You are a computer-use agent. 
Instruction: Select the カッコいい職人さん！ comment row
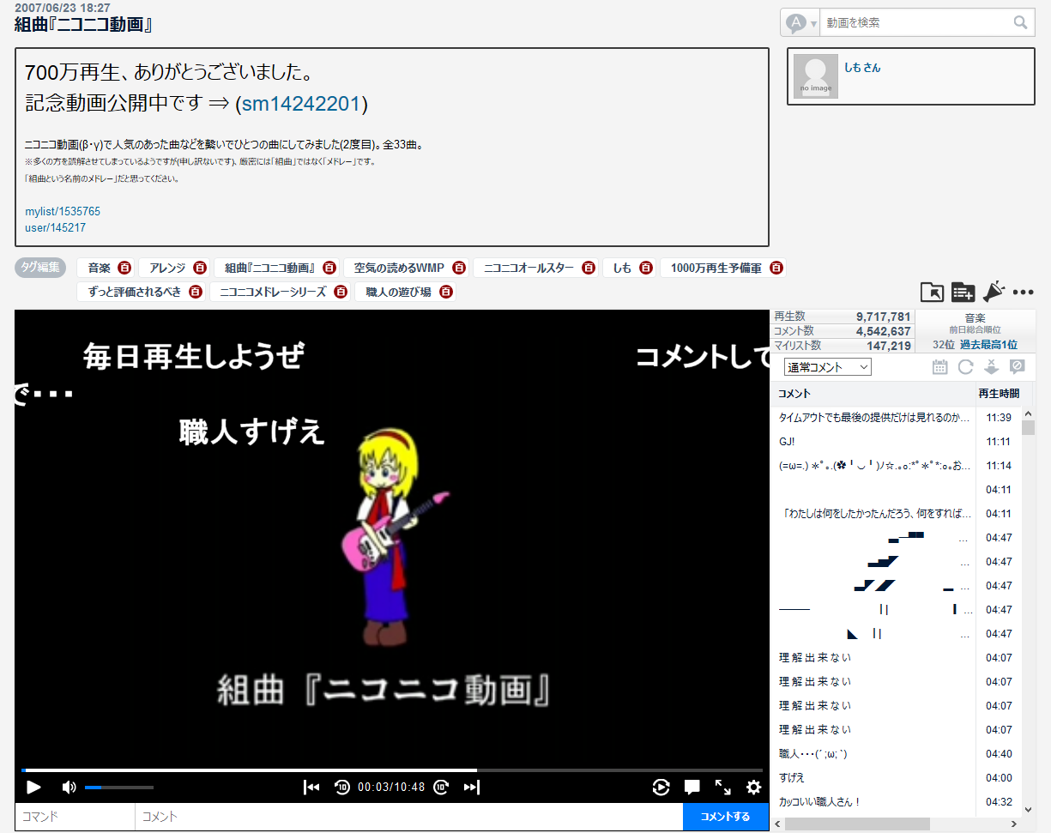click(896, 802)
